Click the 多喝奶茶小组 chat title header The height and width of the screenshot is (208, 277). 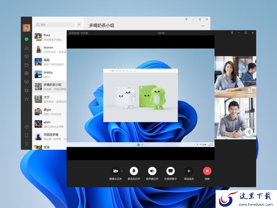pyautogui.click(x=102, y=25)
